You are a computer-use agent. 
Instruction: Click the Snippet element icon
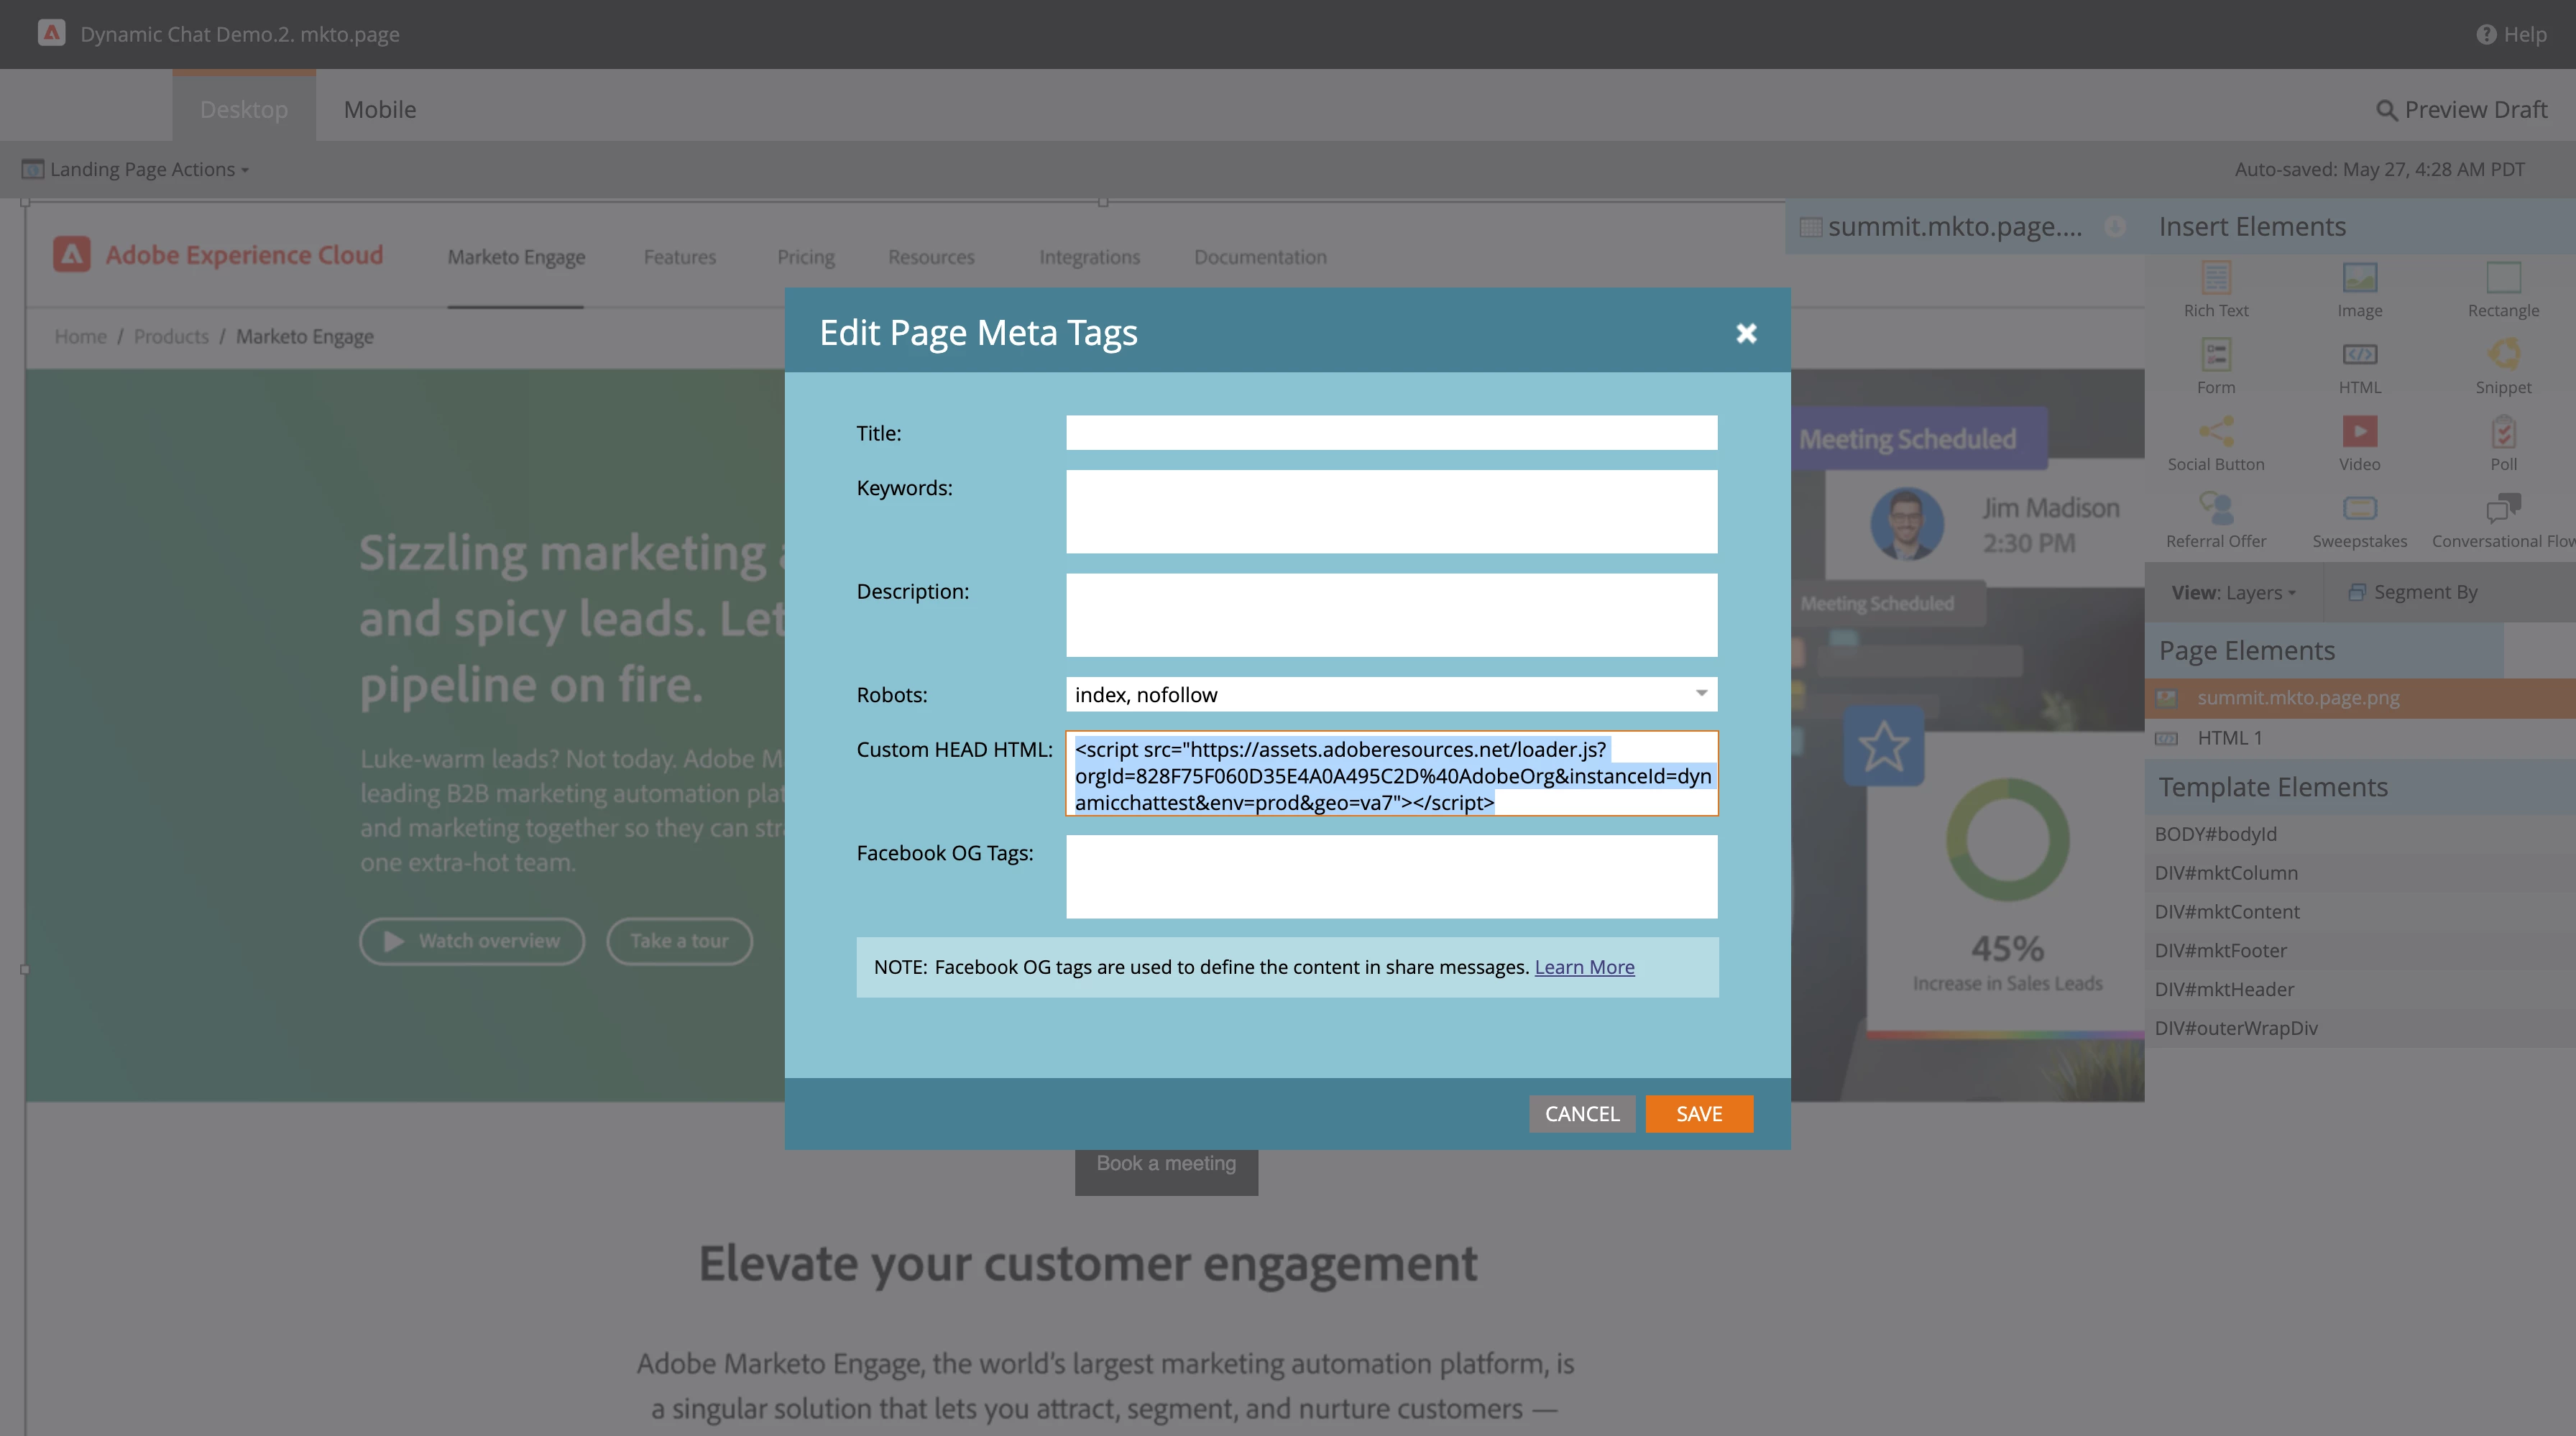pyautogui.click(x=2503, y=355)
